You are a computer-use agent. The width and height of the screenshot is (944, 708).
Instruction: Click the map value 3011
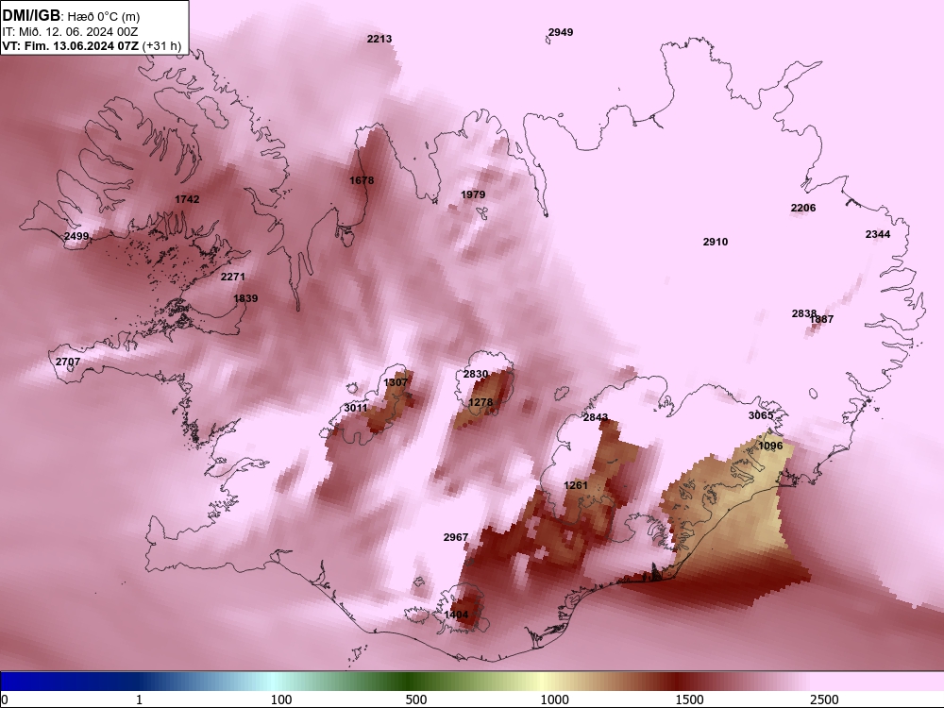(356, 408)
